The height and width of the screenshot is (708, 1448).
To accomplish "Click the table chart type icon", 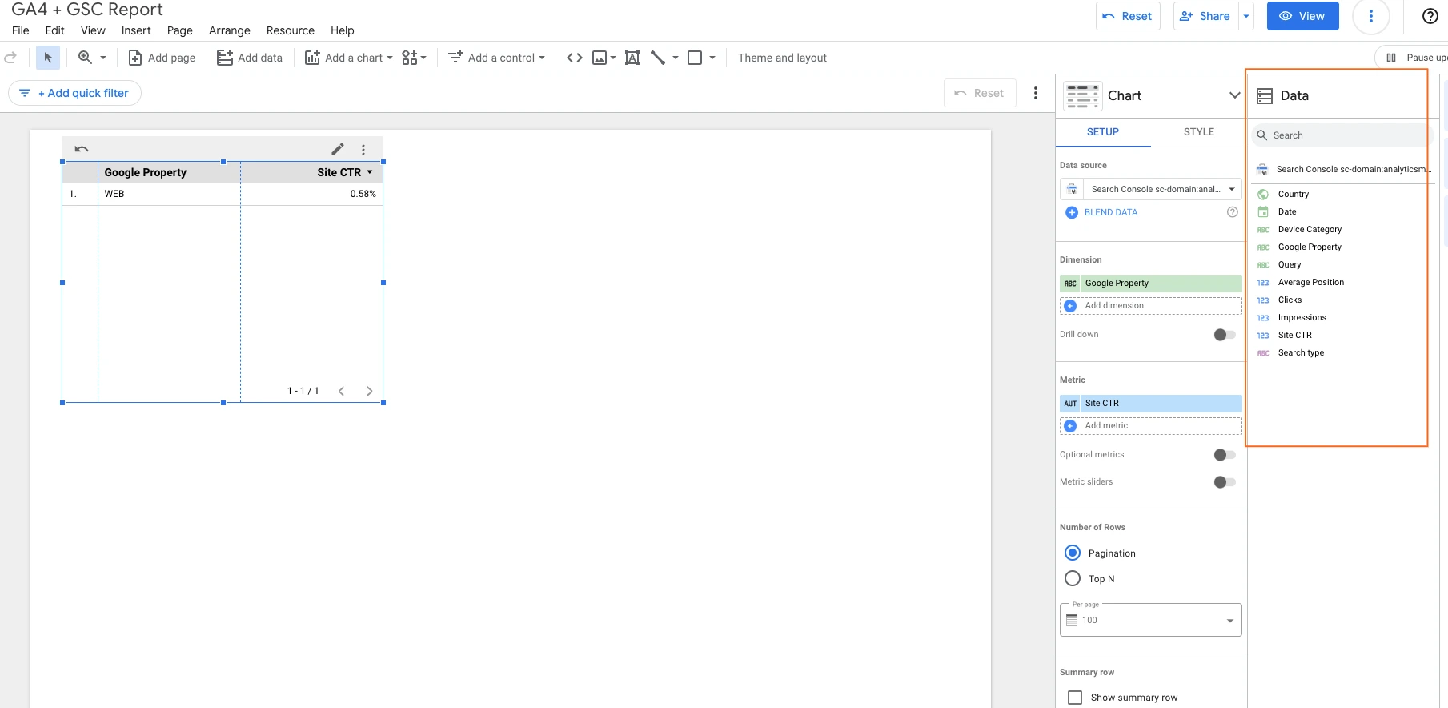I will [x=1082, y=95].
